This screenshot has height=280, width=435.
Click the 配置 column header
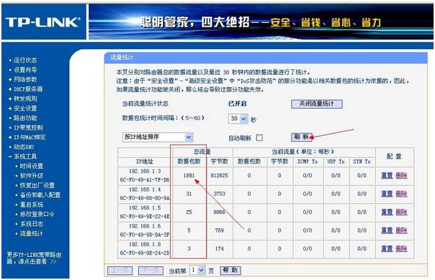pos(394,156)
